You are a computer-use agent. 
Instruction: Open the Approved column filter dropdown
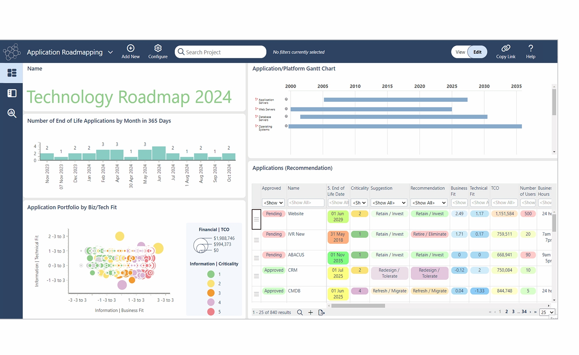pos(273,202)
